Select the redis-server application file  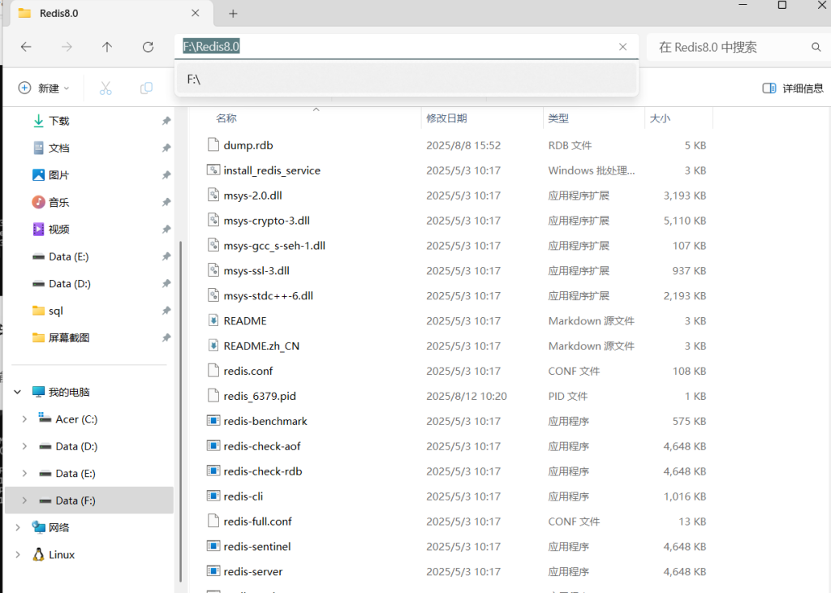(252, 572)
